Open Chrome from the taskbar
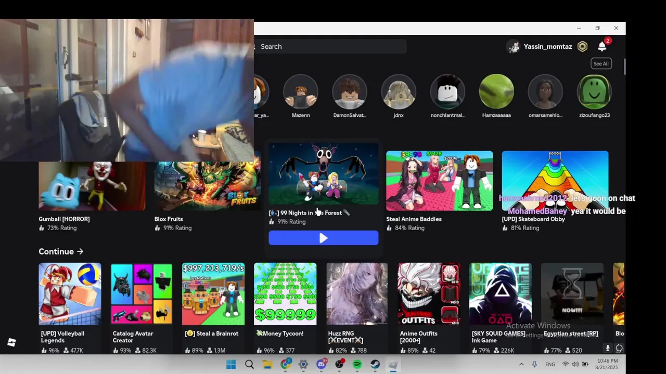666x374 pixels. (285, 365)
